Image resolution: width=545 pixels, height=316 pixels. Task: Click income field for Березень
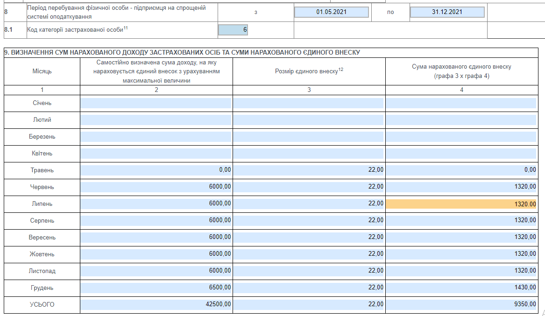pyautogui.click(x=156, y=137)
